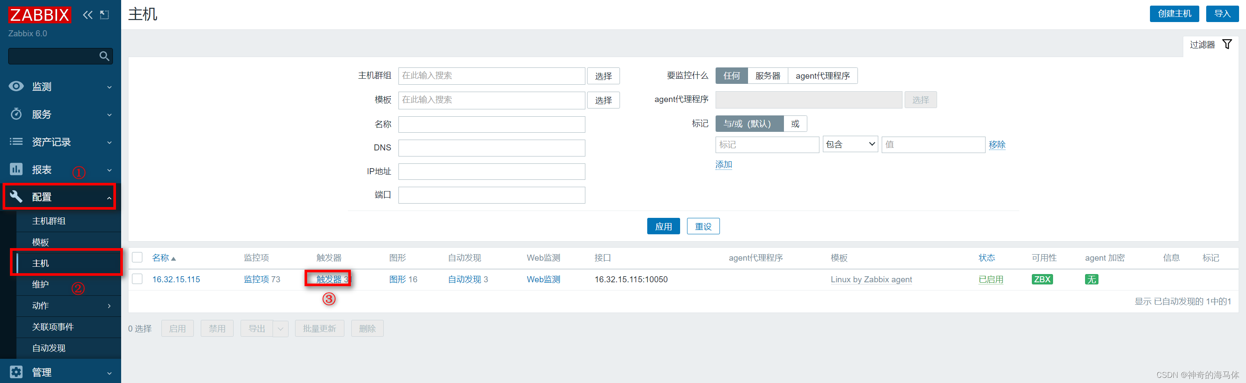Expand the 报表 menu chevron

(109, 170)
